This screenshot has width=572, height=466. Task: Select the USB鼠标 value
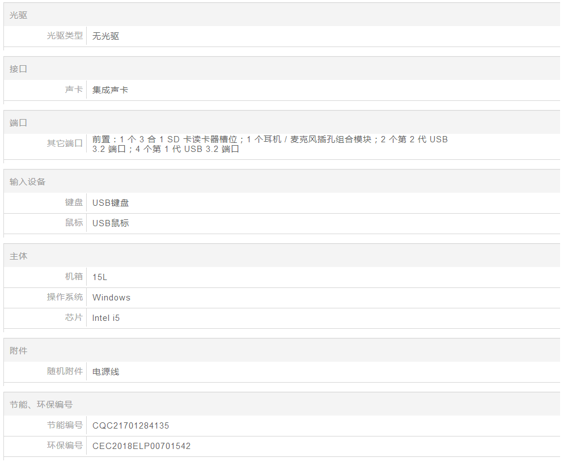click(x=111, y=223)
